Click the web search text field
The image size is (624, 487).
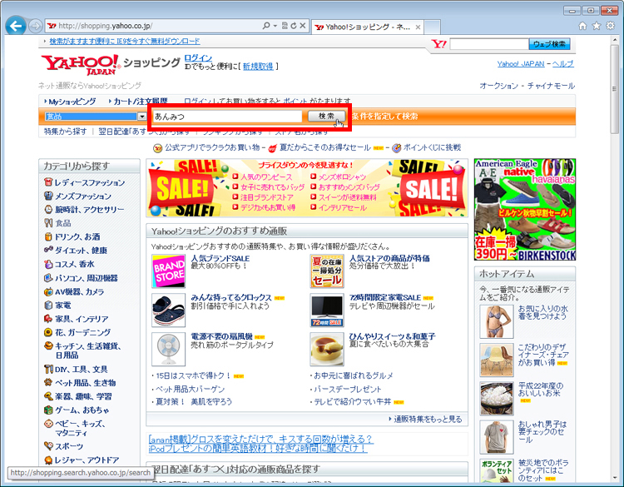coord(489,44)
